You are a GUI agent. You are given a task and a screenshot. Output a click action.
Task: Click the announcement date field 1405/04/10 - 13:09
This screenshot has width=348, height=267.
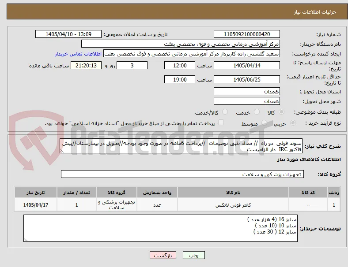point(68,34)
